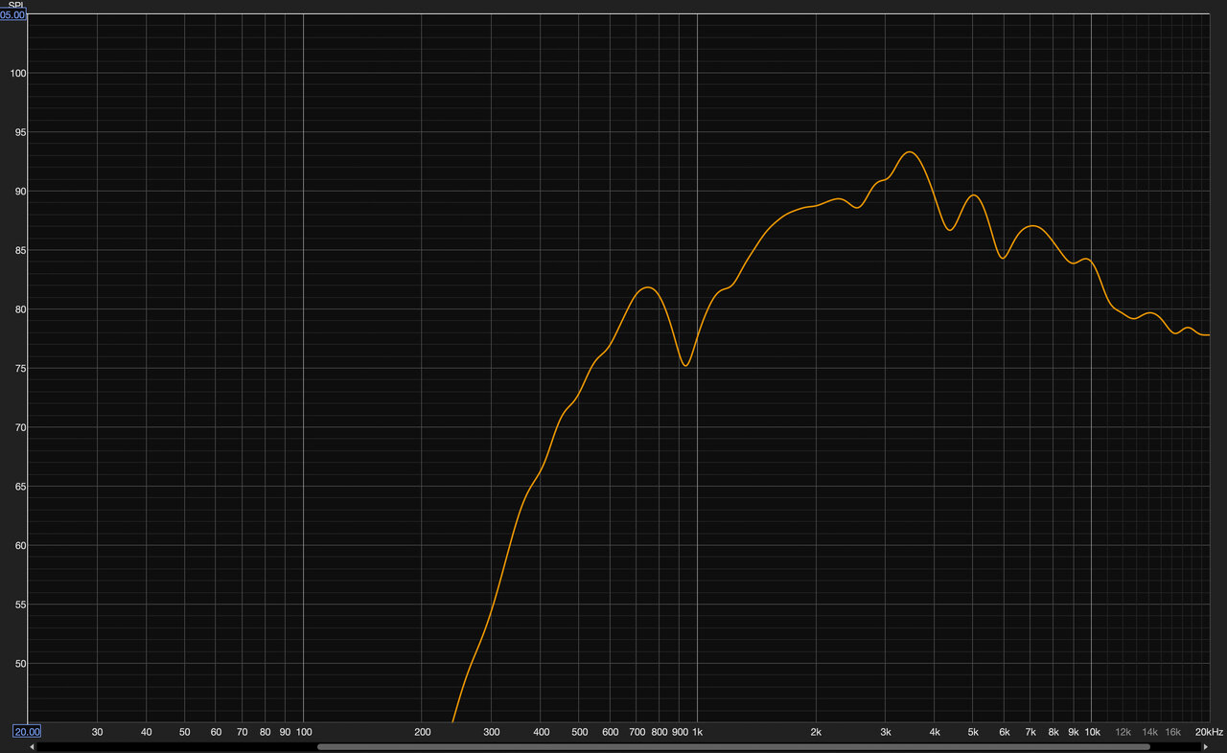Viewport: 1227px width, 753px height.
Task: Click the 100 label on the frequency axis
Action: click(303, 732)
